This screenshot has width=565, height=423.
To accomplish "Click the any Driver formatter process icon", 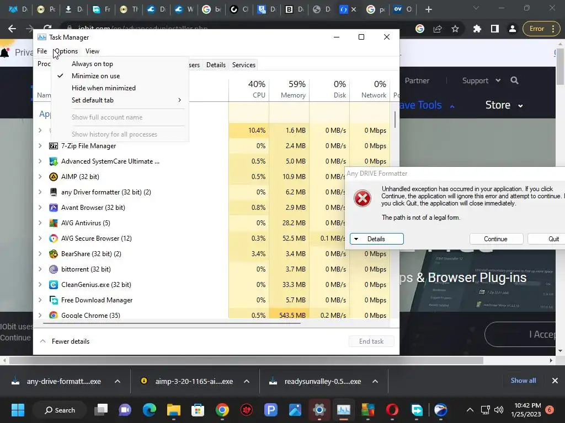I will tap(54, 192).
